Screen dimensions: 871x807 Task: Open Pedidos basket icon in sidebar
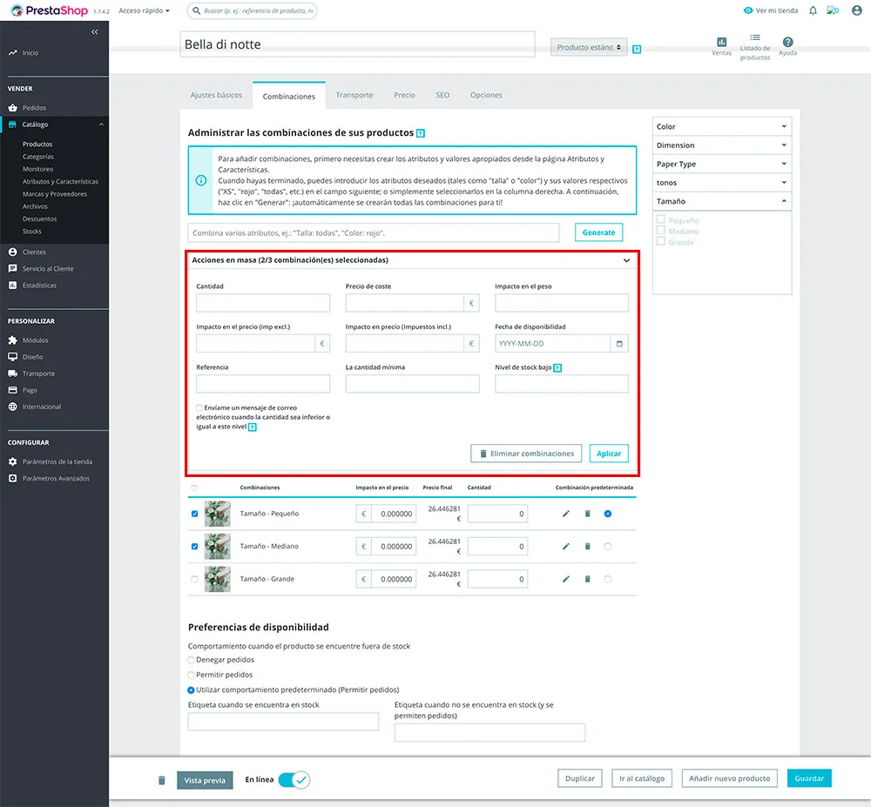point(13,108)
